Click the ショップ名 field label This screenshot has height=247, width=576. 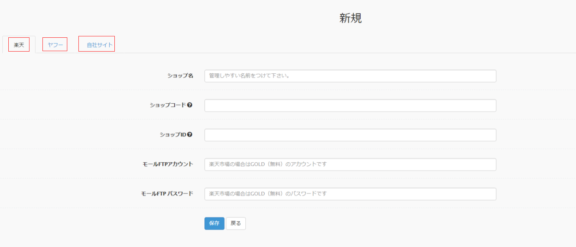point(180,76)
